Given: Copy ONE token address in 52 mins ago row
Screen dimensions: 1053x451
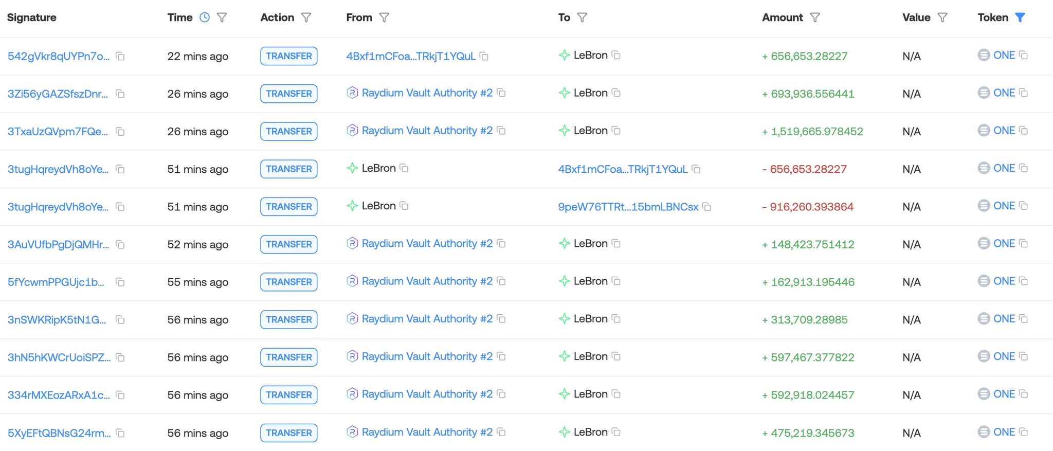Looking at the screenshot, I should coord(1024,243).
